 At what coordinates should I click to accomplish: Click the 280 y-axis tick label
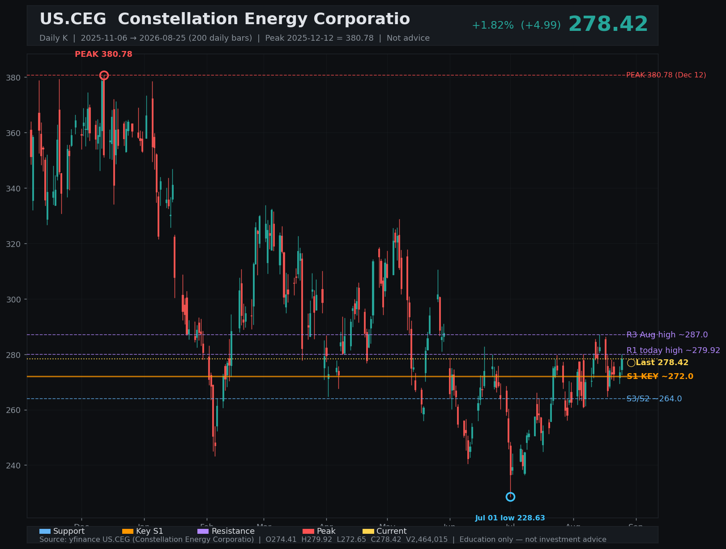13,355
